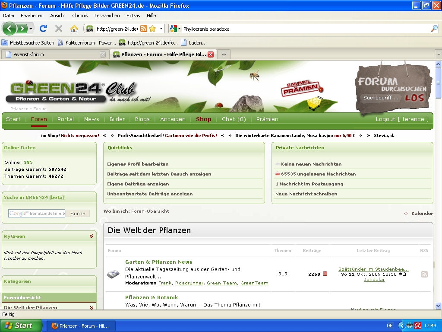Viewport: 442px width, 332px height.
Task: Click the search magnifier icon
Action: click(434, 29)
